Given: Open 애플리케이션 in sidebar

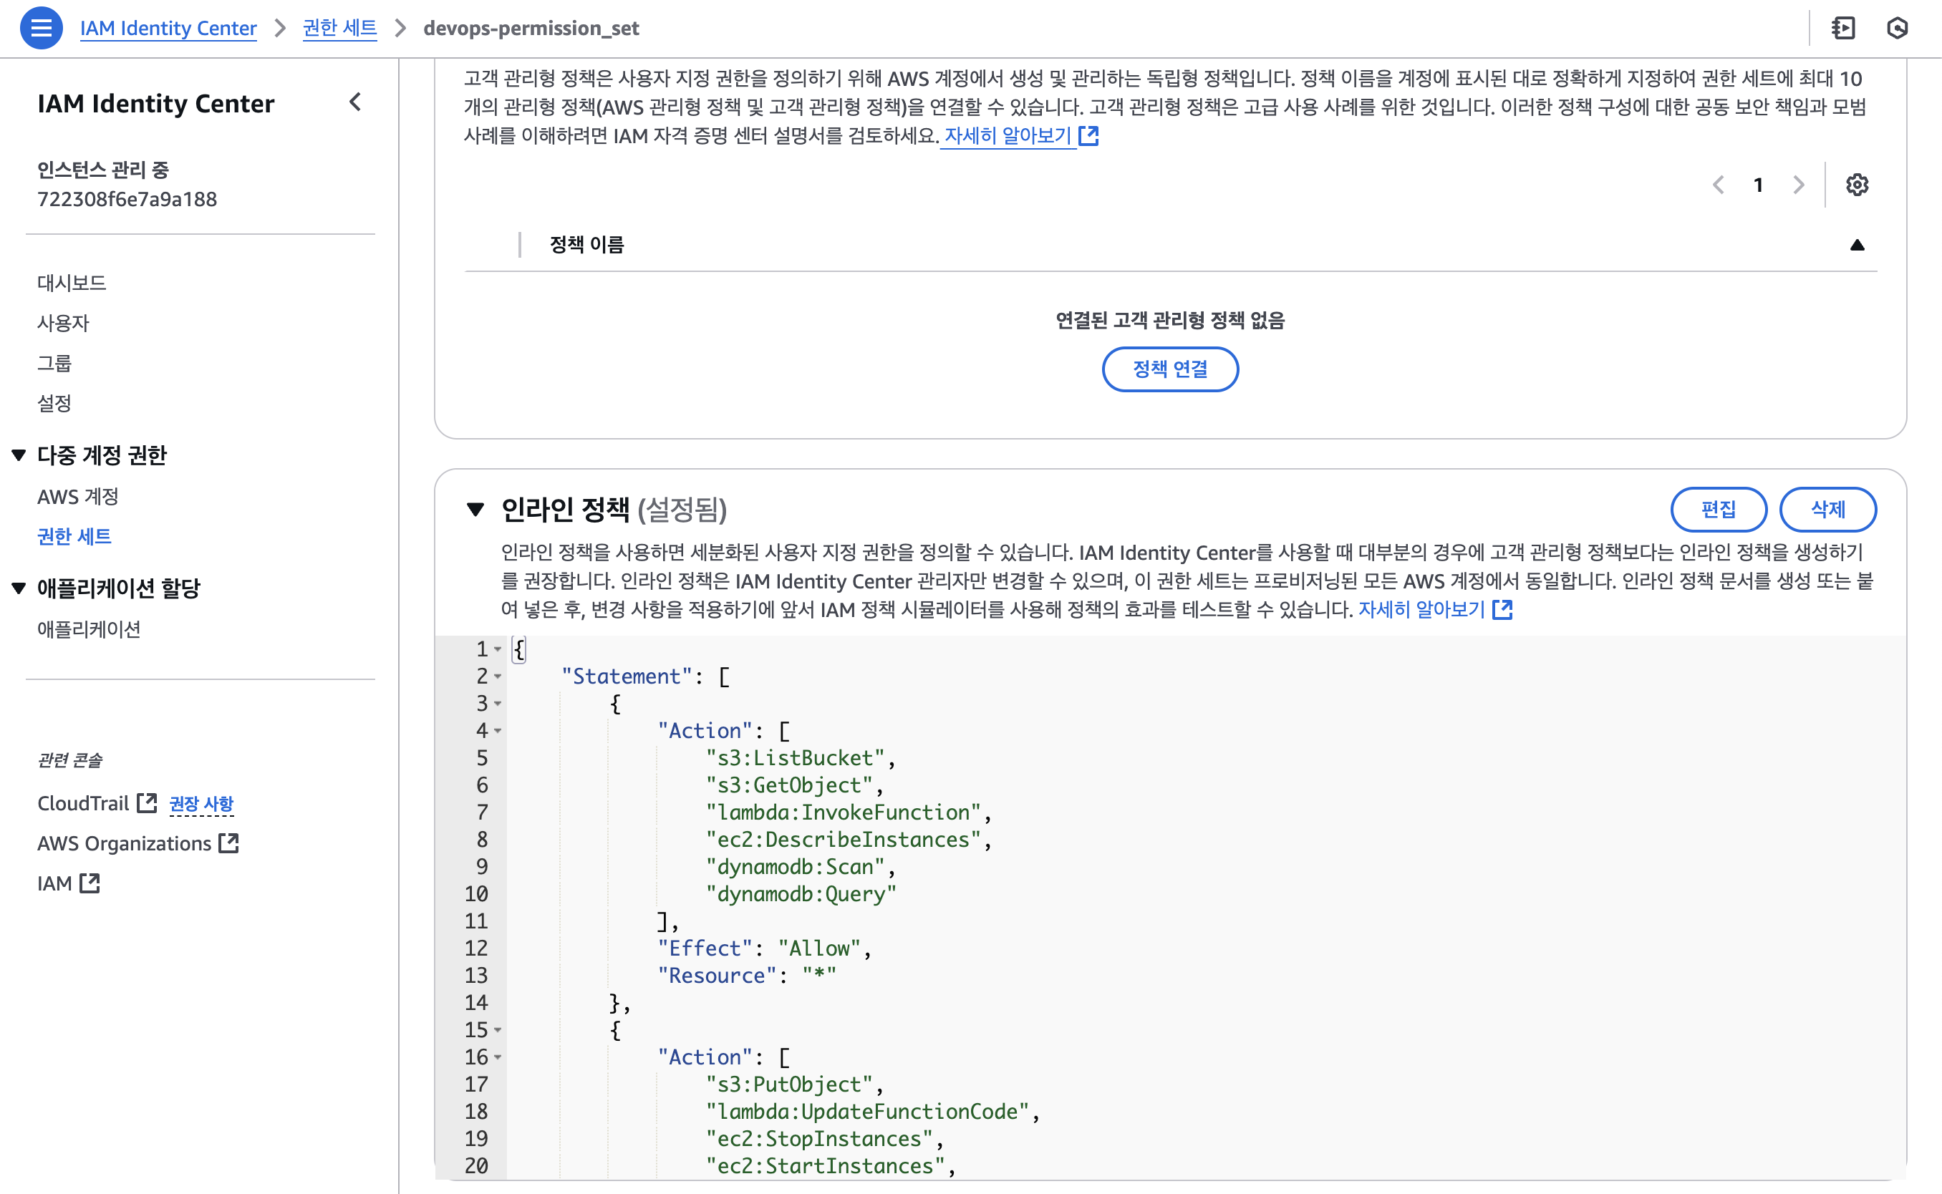Looking at the screenshot, I should coord(90,629).
